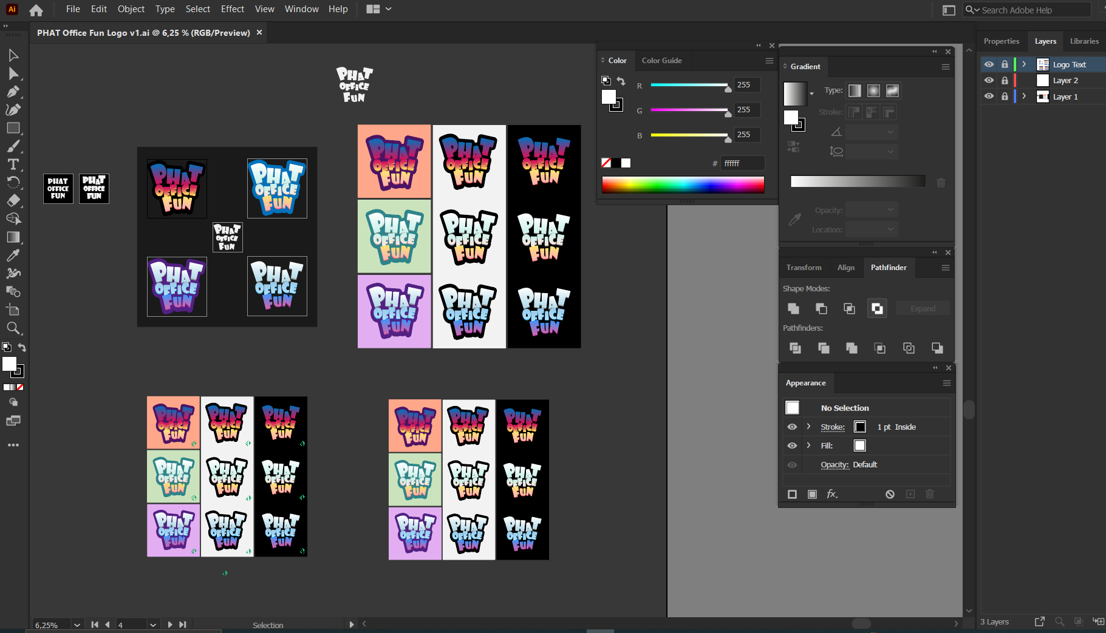Switch to the Libraries tab
Viewport: 1106px width, 633px height.
pos(1084,41)
